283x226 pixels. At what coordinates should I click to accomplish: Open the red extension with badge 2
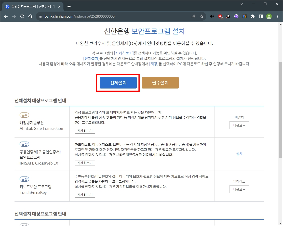coord(220,17)
